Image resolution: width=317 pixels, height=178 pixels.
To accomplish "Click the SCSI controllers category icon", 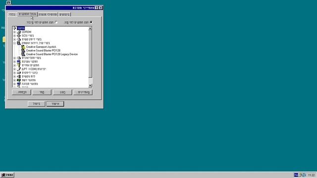I will [x=19, y=36].
